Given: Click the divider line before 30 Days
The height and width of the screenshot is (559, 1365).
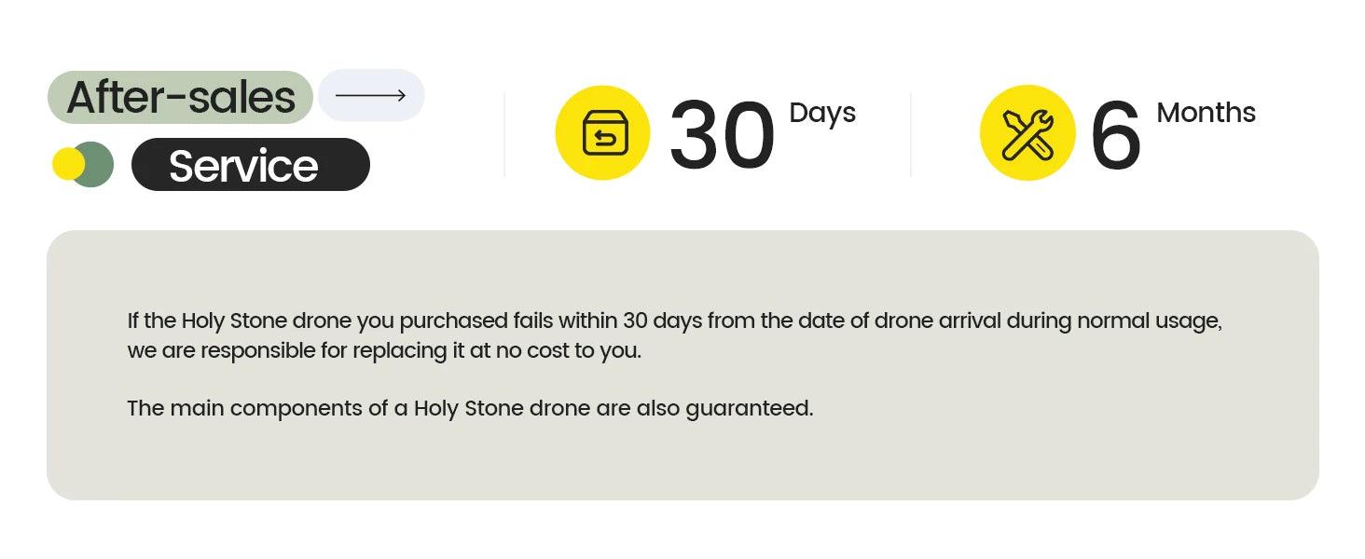Looking at the screenshot, I should click(x=504, y=134).
